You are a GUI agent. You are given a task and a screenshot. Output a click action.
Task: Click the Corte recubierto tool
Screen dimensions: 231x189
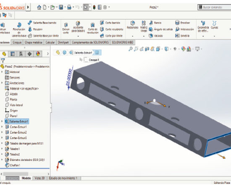point(112,29)
